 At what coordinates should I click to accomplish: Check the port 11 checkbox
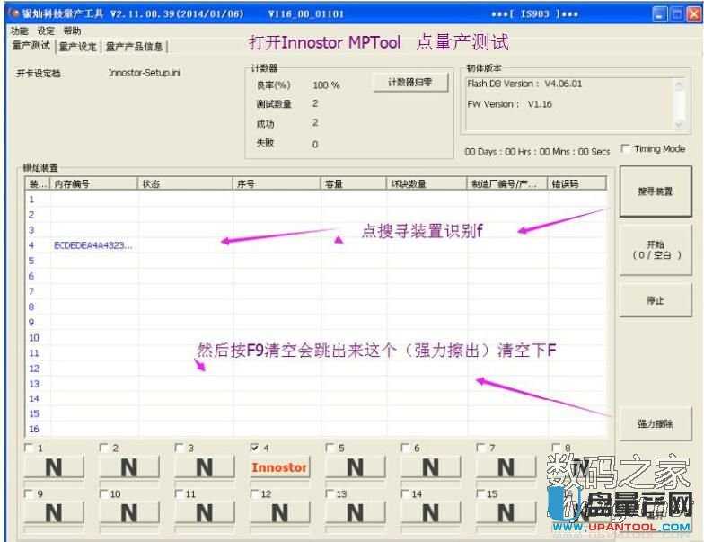tap(180, 494)
